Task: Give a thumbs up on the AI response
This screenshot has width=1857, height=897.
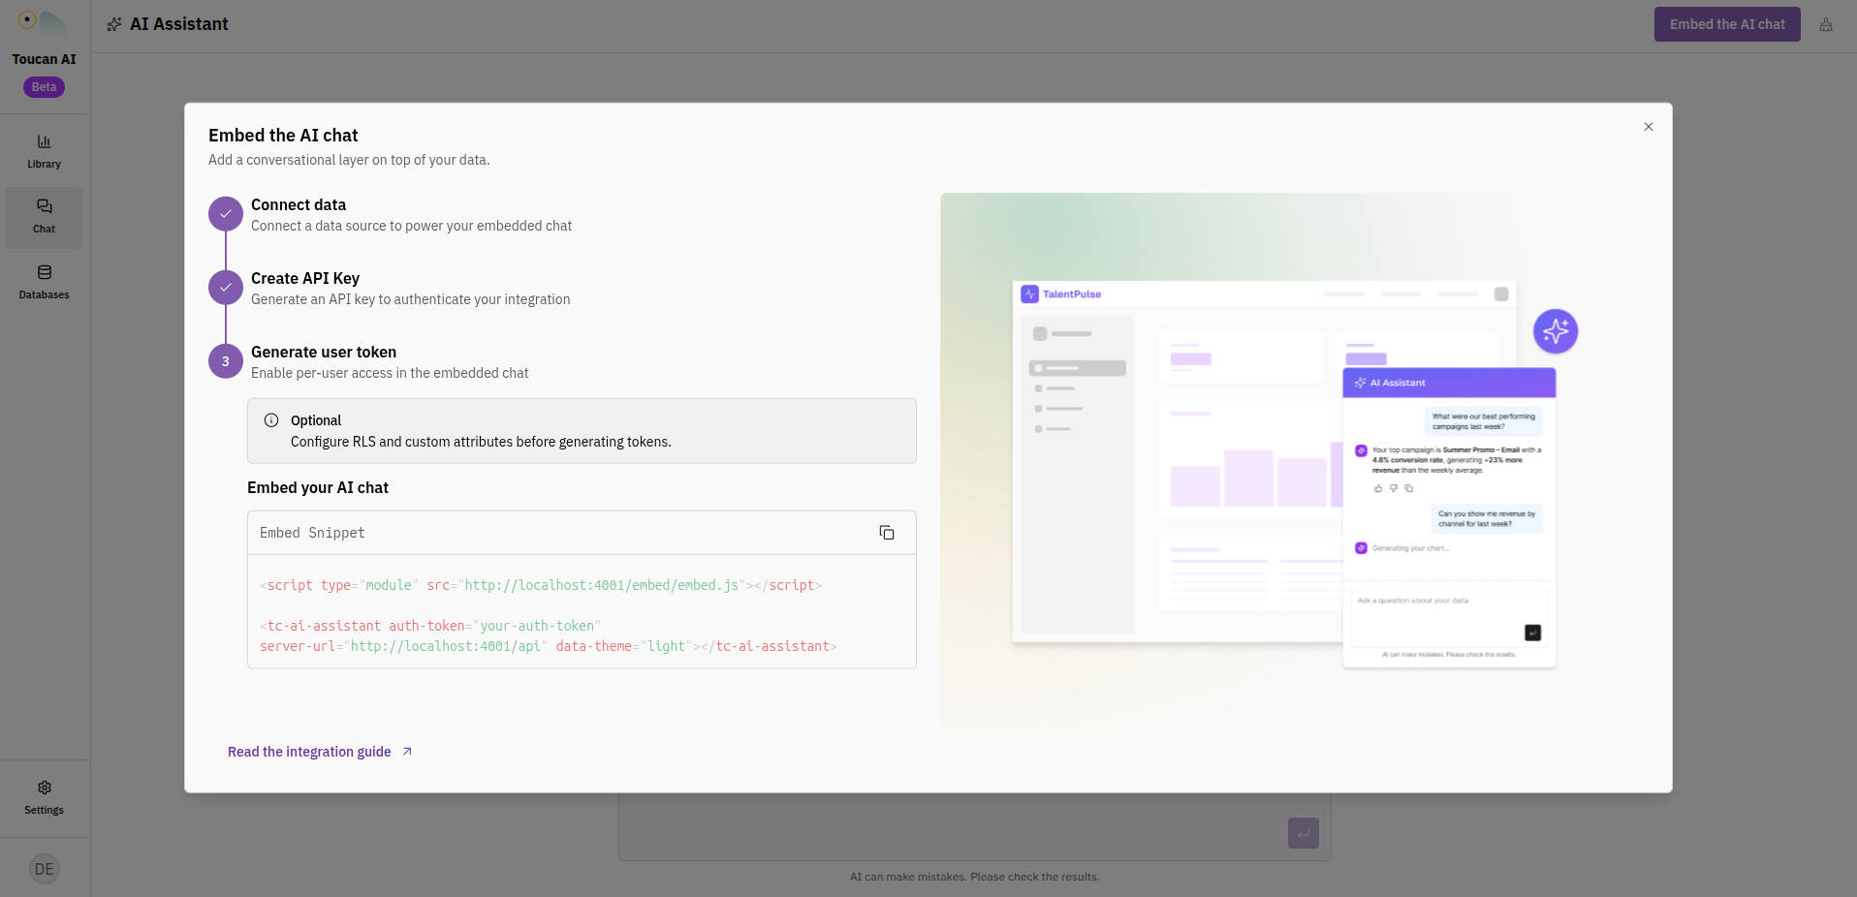Action: [x=1377, y=488]
